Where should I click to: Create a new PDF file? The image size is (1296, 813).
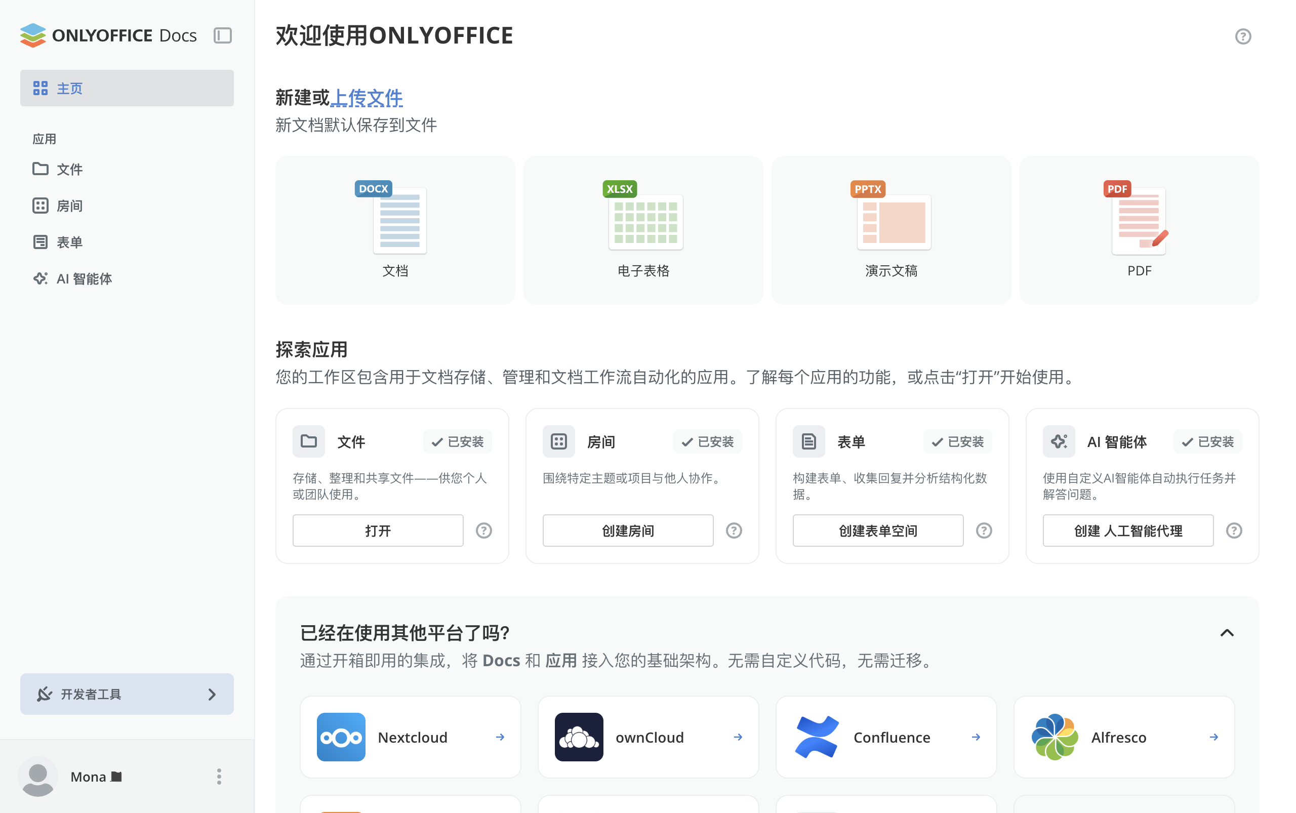1139,230
